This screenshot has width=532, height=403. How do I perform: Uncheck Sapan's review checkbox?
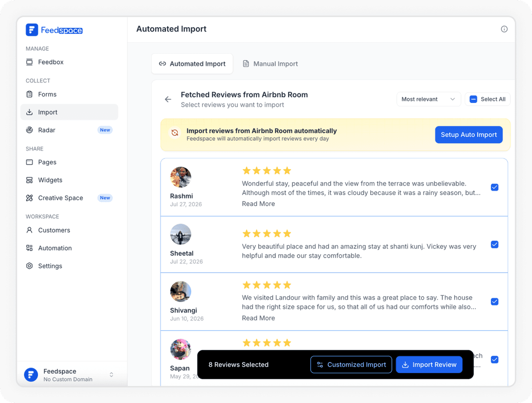[495, 360]
